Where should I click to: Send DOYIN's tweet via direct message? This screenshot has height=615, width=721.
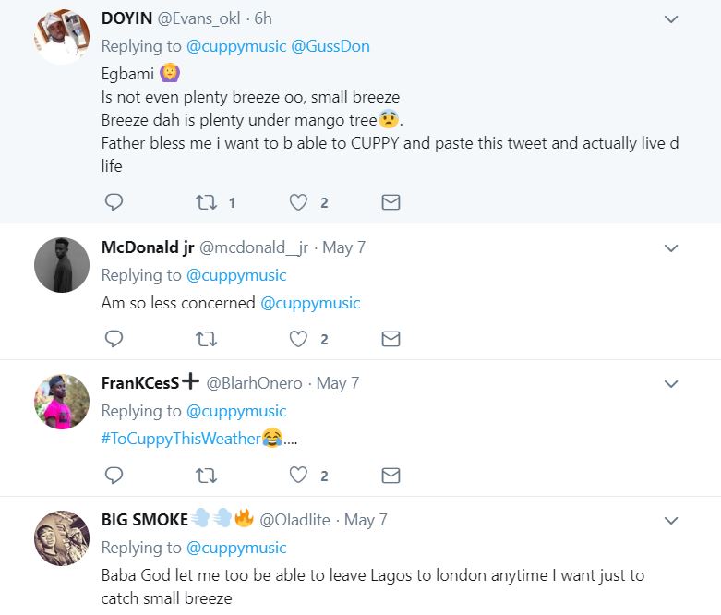tap(391, 202)
